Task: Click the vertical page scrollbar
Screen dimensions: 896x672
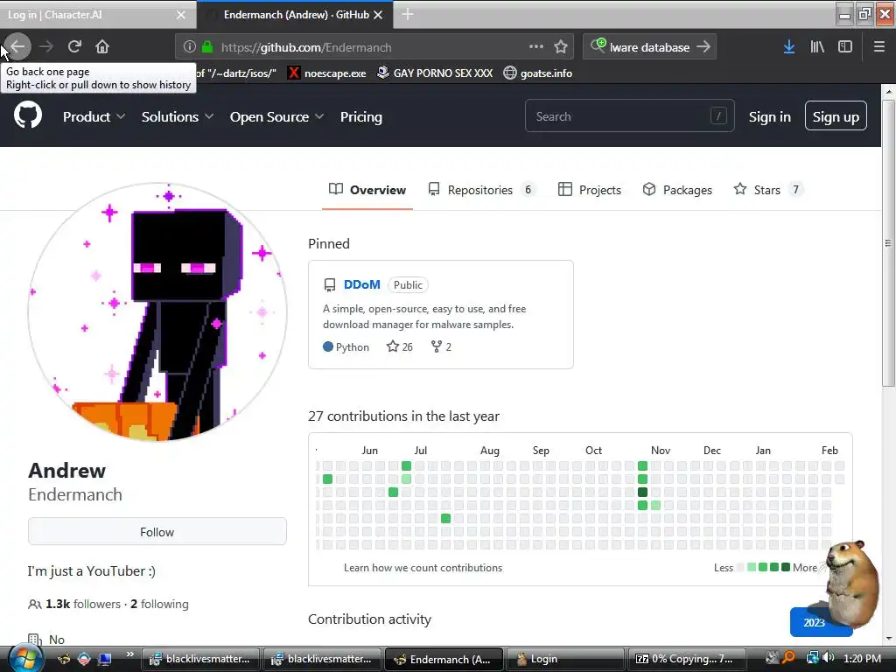Action: click(888, 243)
